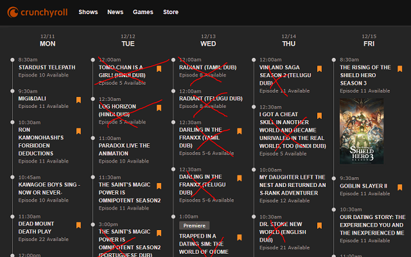Toggle bookmark for Darling in the Franxx Tamil Dub
Screen dimensions: 411x257
(240, 131)
